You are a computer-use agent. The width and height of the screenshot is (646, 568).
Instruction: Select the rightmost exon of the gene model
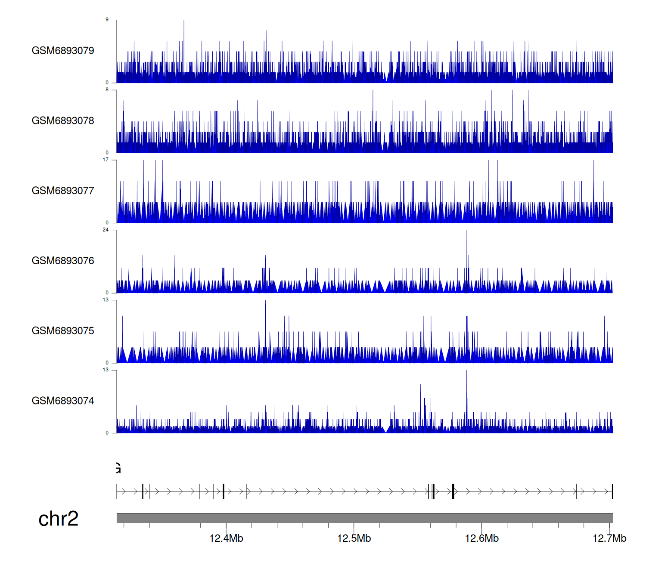click(x=612, y=491)
